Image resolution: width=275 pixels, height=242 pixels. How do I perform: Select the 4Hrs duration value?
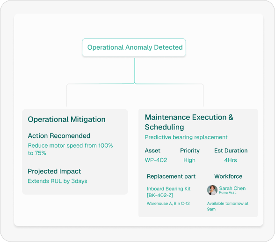(x=230, y=160)
